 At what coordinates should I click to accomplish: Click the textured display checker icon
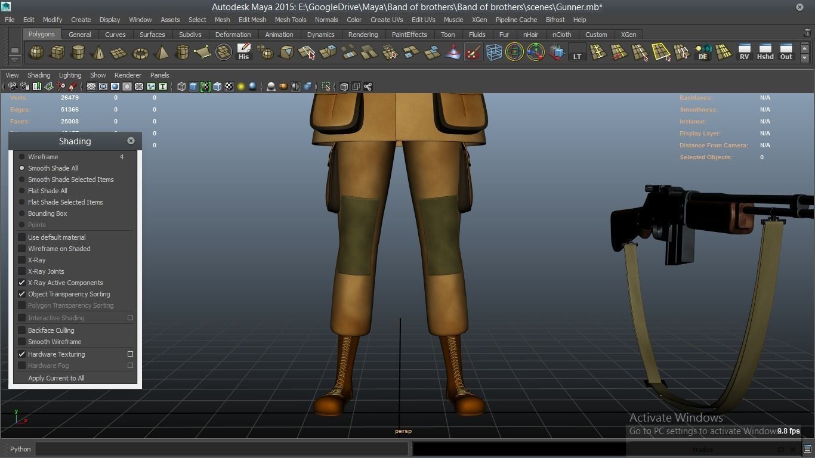(229, 86)
